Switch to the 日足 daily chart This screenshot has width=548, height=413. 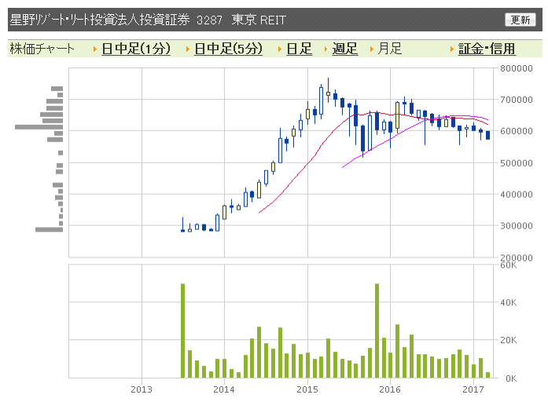pos(300,49)
